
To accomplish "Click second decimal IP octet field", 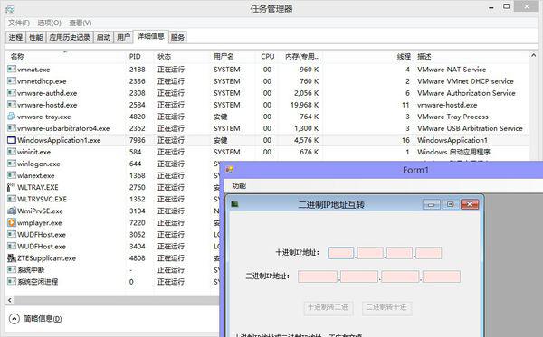I will pos(370,253).
